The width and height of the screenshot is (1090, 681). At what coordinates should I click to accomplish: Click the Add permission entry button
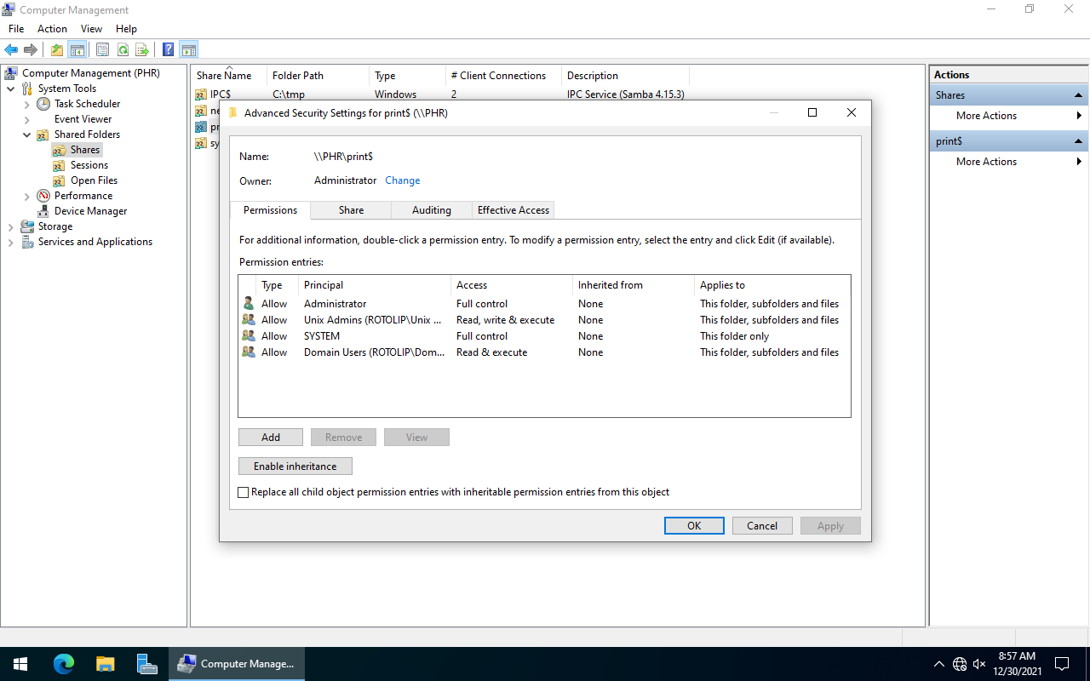(271, 438)
